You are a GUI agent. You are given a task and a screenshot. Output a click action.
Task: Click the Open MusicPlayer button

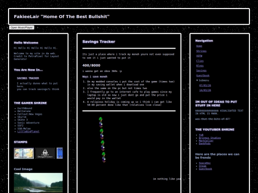[21, 28]
